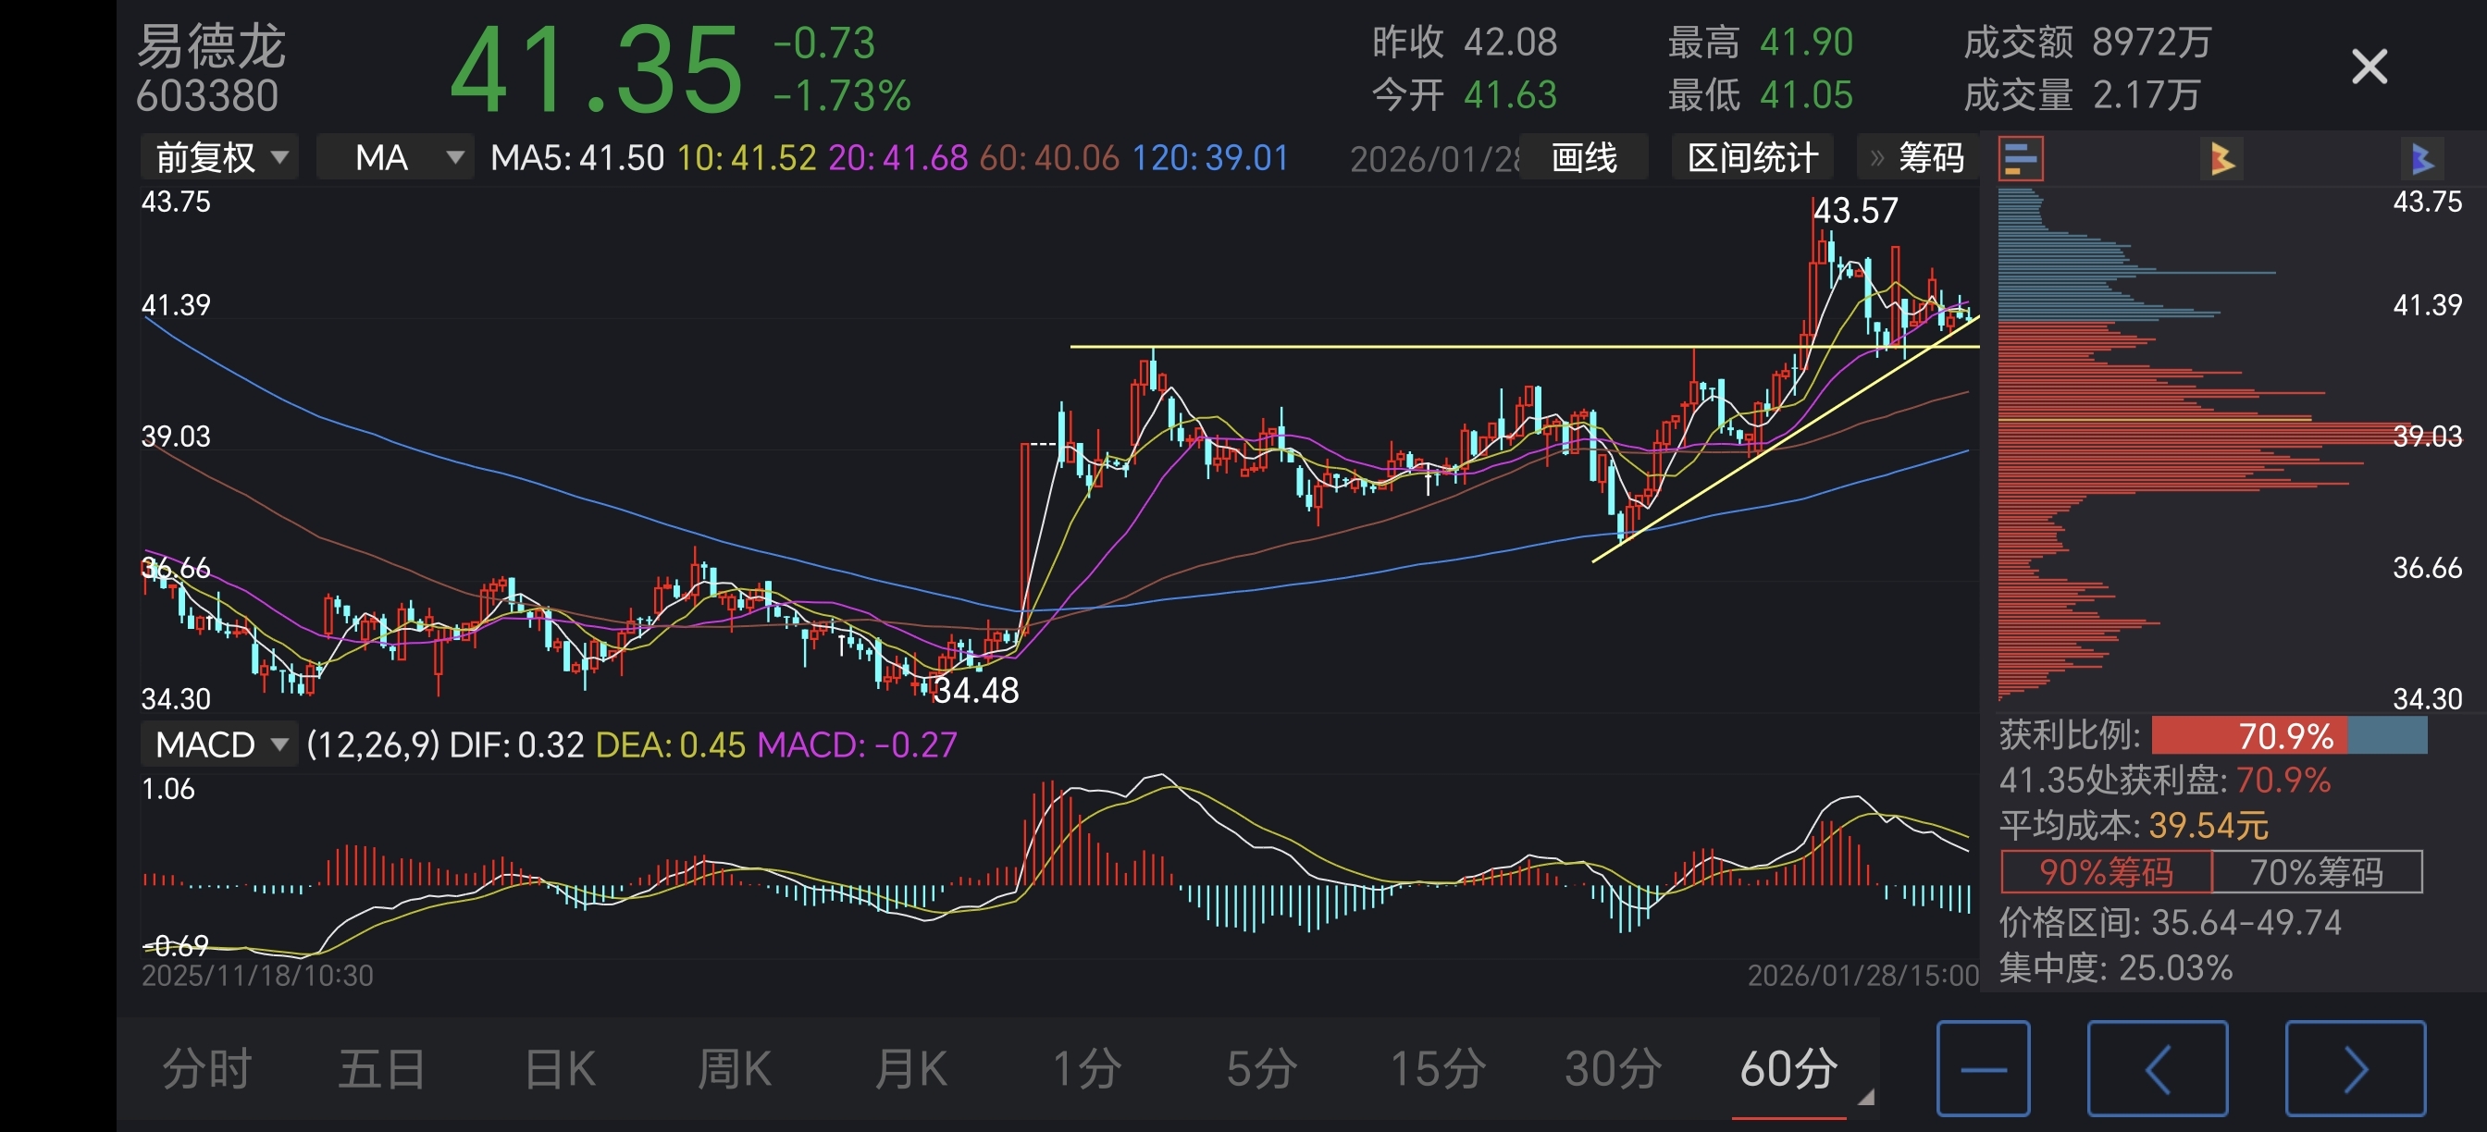This screenshot has height=1132, width=2487.
Task: Click the blue flame chip icon
Action: pos(2420,158)
